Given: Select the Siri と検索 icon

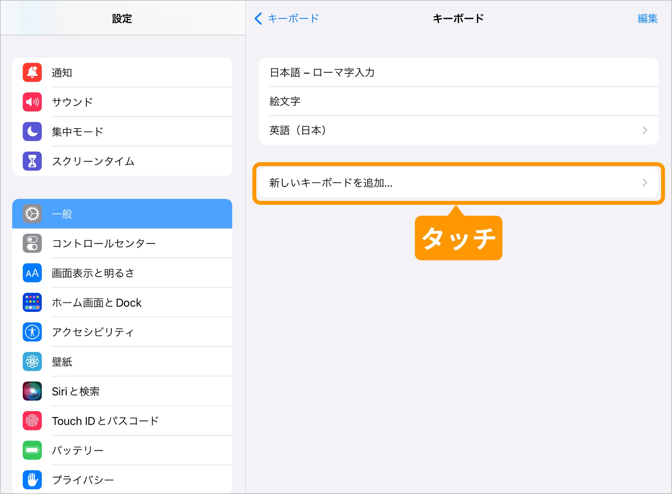Looking at the screenshot, I should [x=32, y=391].
